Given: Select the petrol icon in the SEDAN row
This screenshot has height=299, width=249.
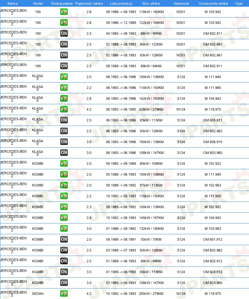Looking at the screenshot, I should coord(64,294).
